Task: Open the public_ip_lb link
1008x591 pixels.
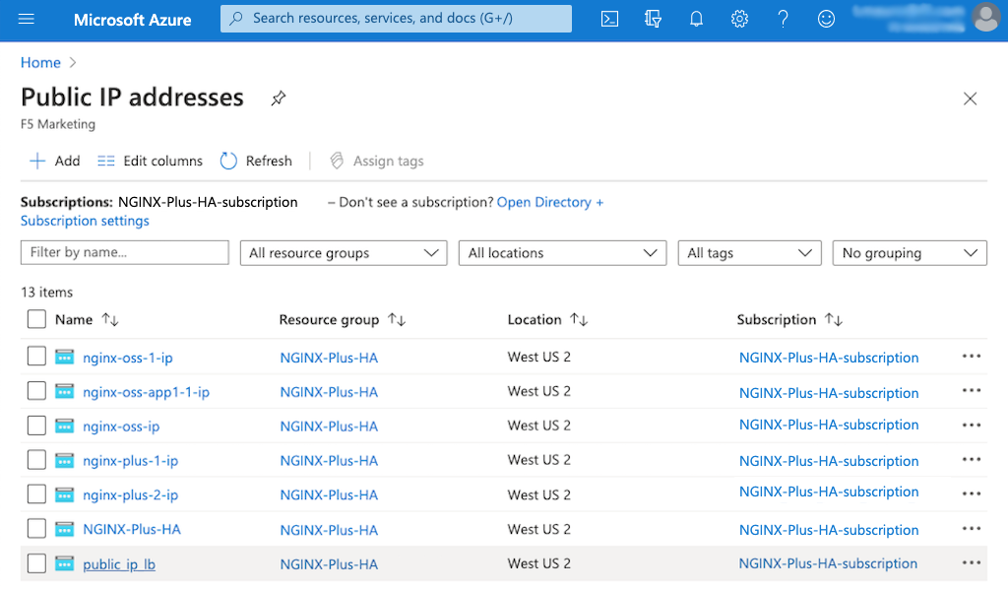Action: pos(119,564)
